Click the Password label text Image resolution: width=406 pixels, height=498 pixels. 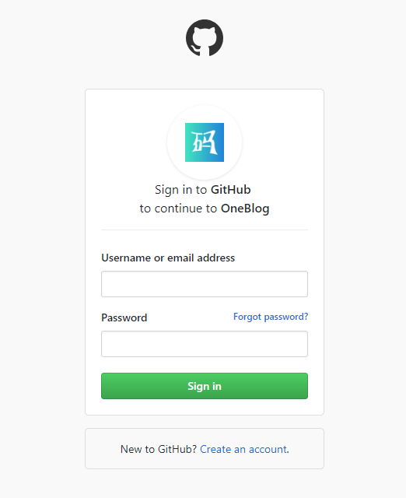click(124, 317)
